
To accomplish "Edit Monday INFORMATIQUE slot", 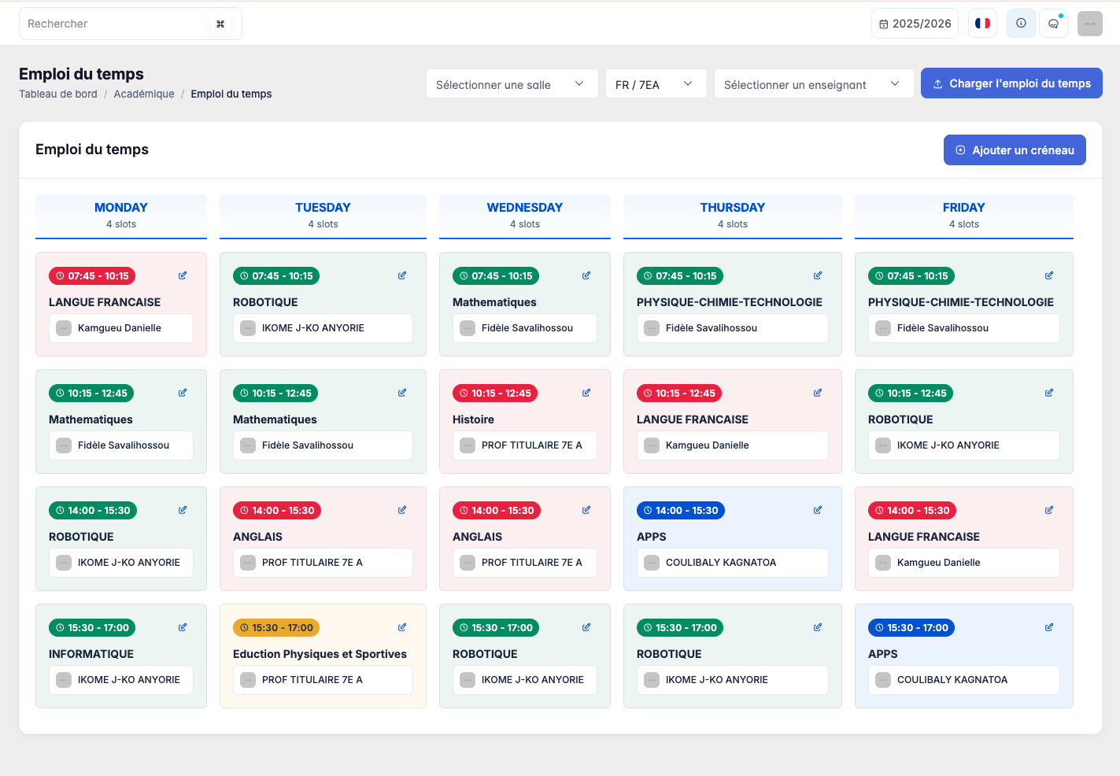I will [183, 627].
